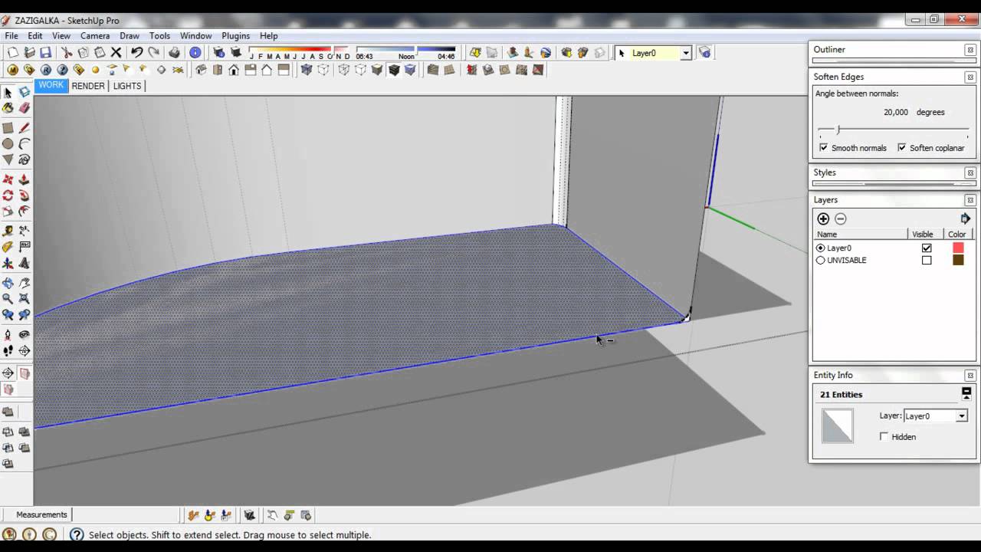Select the arrow Select tool in the left toolbar

coord(8,92)
